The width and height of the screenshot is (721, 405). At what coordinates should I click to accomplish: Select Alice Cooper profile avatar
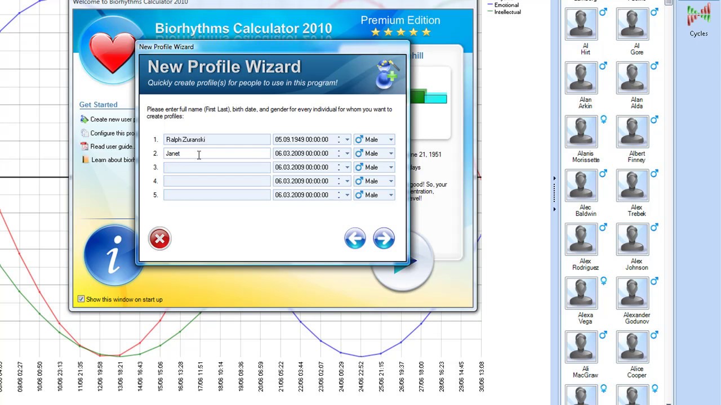(633, 348)
